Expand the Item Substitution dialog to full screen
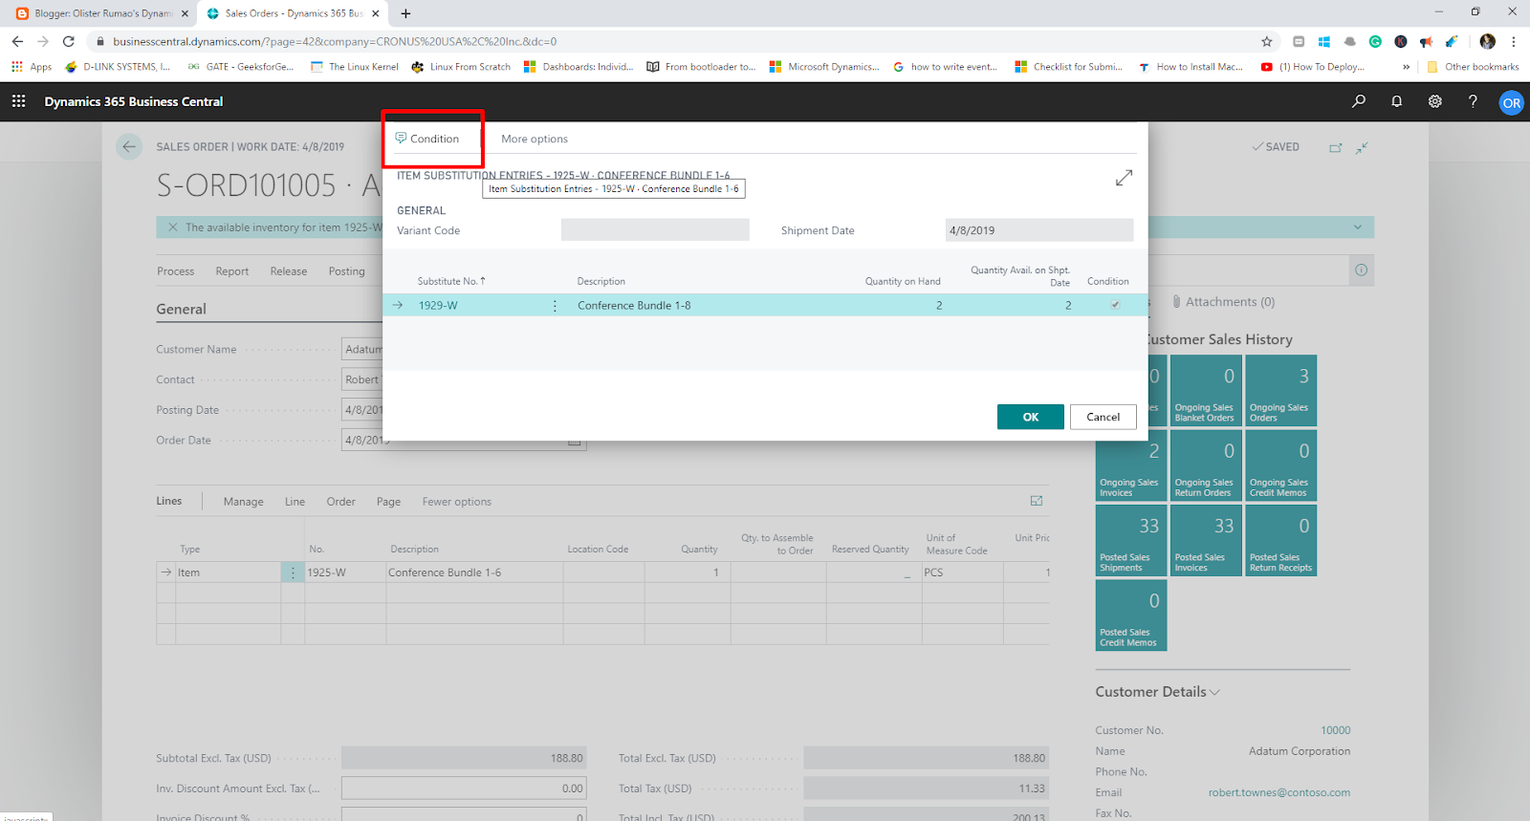 (1124, 178)
